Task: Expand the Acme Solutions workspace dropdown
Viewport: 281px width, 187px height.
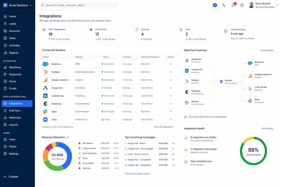Action: pyautogui.click(x=31, y=5)
